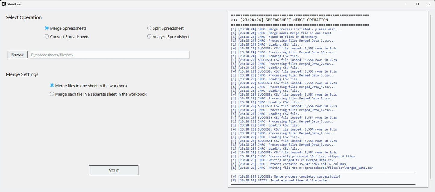The image size is (435, 192).
Task: Minimize the SheetFlow window
Action: [405, 4]
